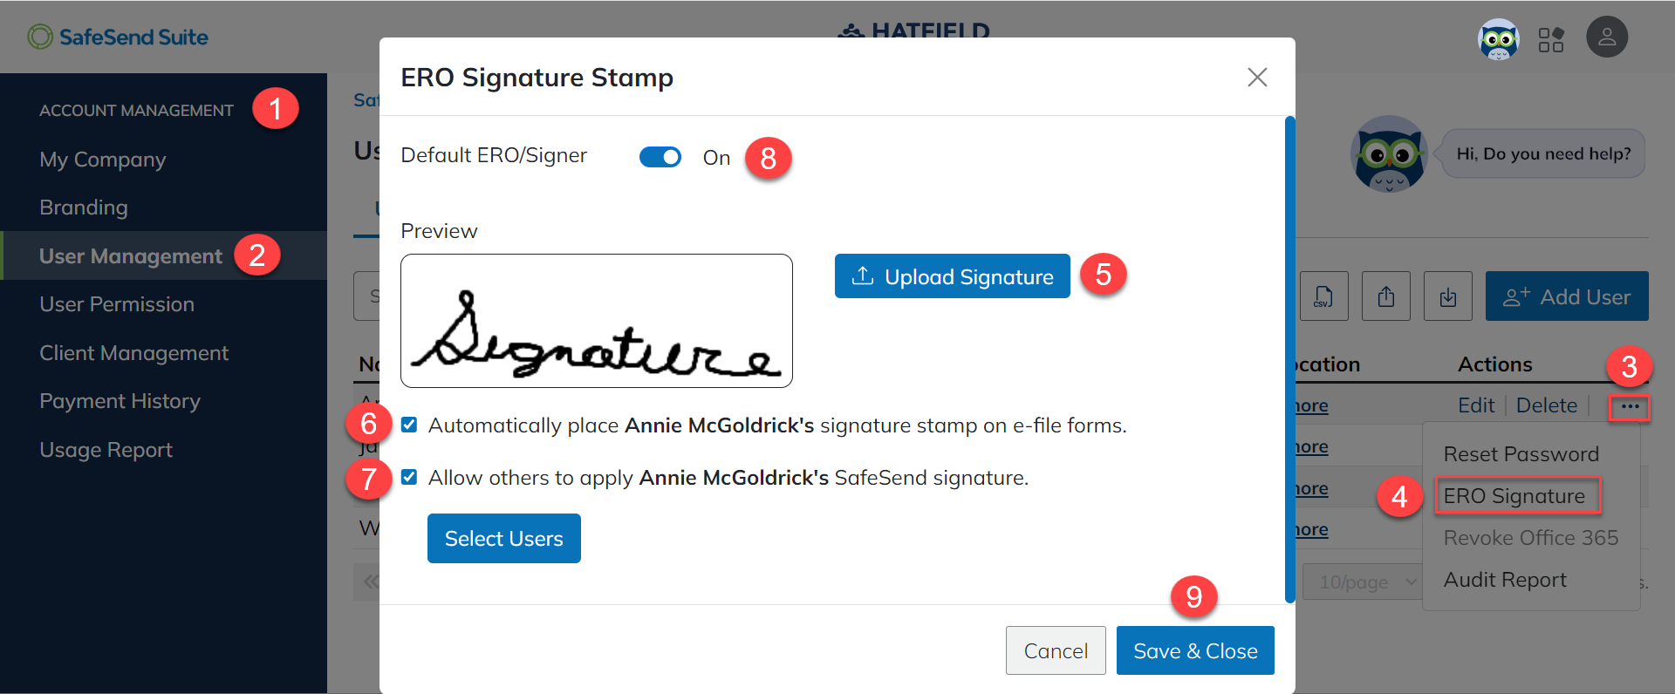Open the ellipsis actions menu in the user row

(x=1629, y=407)
